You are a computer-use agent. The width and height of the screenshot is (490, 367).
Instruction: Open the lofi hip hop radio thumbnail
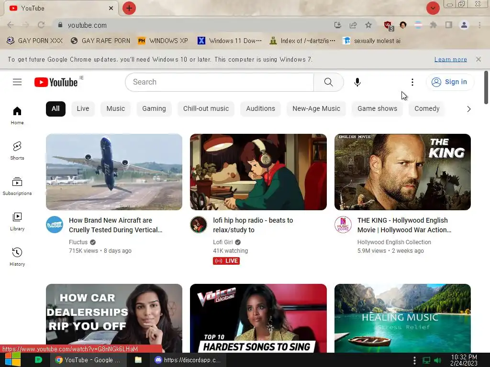(258, 172)
